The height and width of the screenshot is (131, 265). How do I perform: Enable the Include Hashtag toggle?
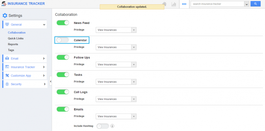pyautogui.click(x=103, y=126)
